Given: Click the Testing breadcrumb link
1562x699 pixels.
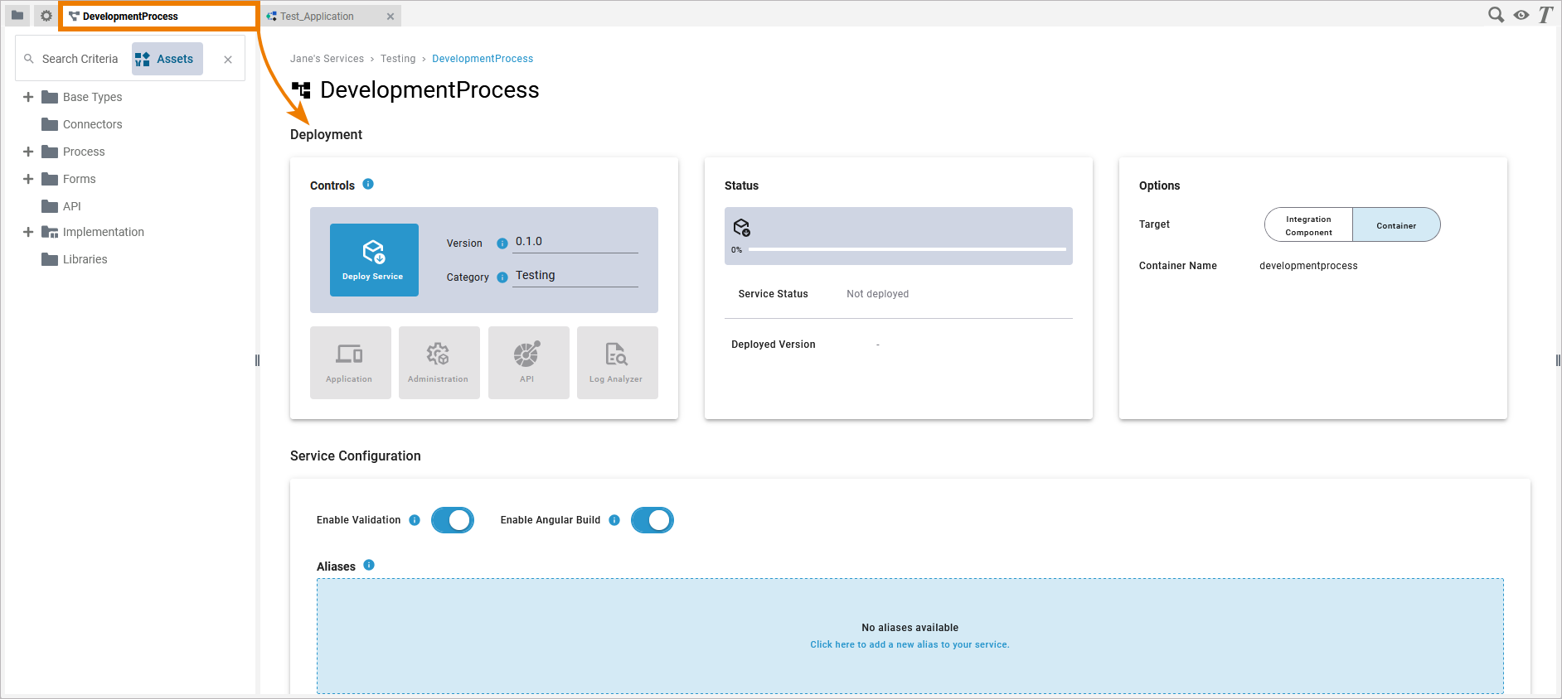Looking at the screenshot, I should [398, 59].
